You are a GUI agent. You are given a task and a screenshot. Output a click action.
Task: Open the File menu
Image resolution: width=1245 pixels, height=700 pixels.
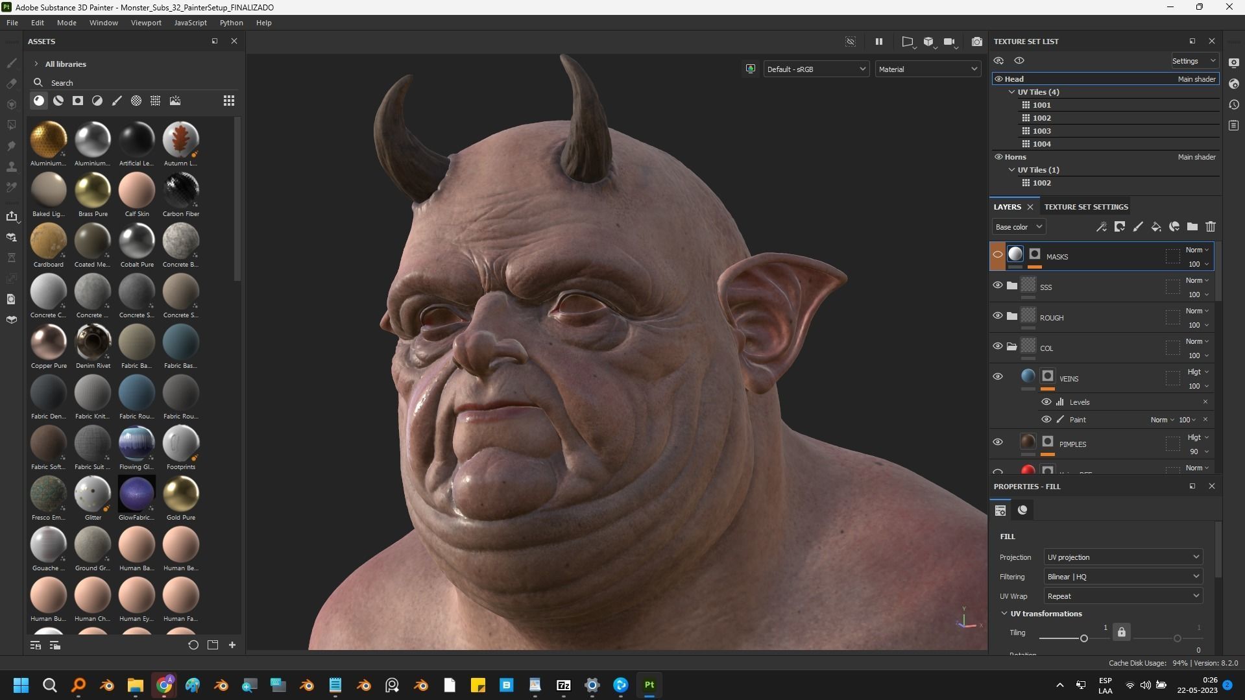pyautogui.click(x=12, y=23)
